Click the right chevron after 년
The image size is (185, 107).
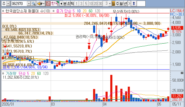[129, 4]
